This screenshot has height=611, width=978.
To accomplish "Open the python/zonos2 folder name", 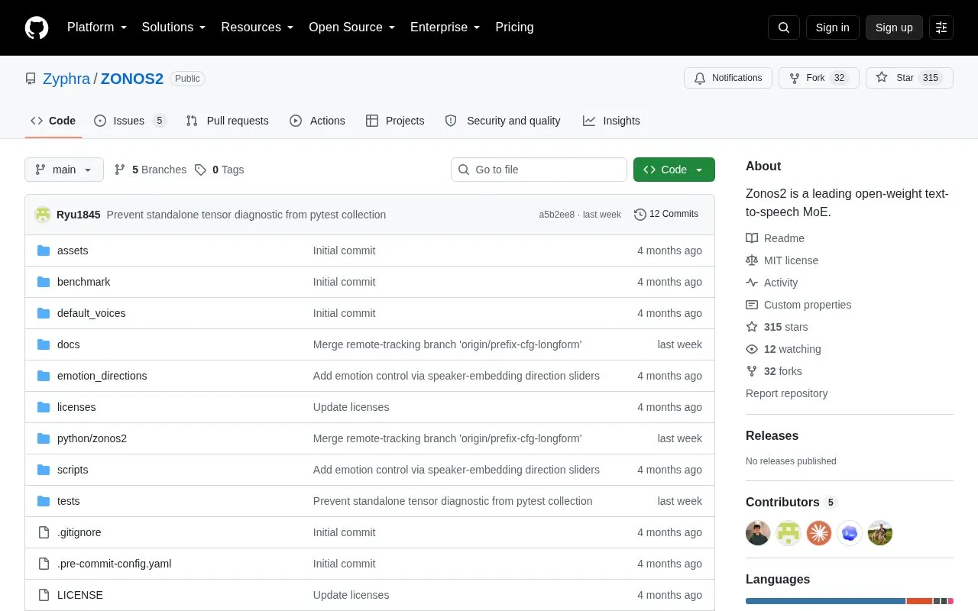I will pos(92,438).
